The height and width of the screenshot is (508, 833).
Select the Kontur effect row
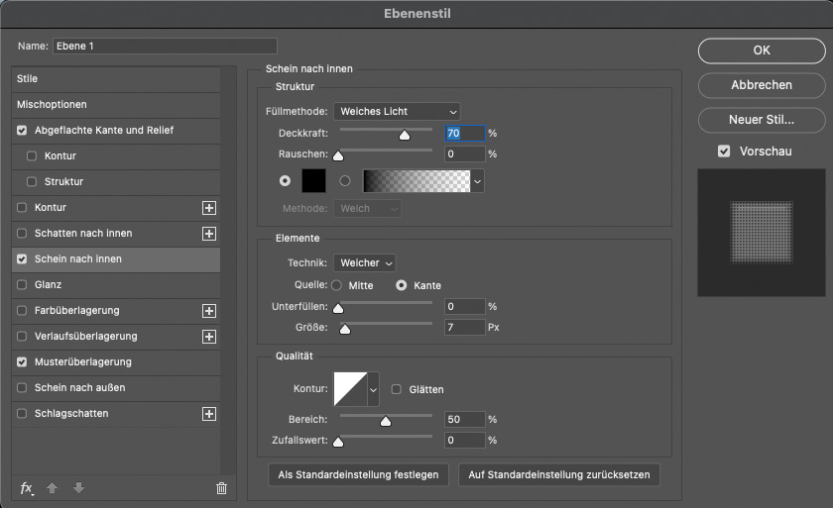tap(116, 207)
